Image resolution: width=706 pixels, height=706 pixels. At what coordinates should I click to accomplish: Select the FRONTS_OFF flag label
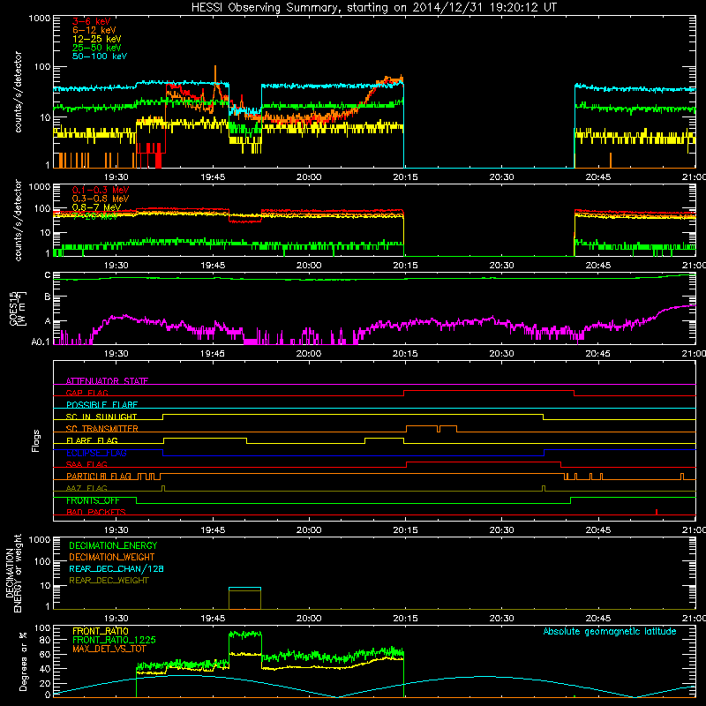[x=93, y=500]
